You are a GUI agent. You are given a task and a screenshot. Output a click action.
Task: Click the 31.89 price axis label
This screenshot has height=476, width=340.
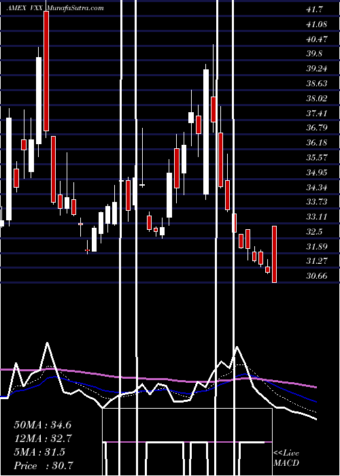[317, 246]
